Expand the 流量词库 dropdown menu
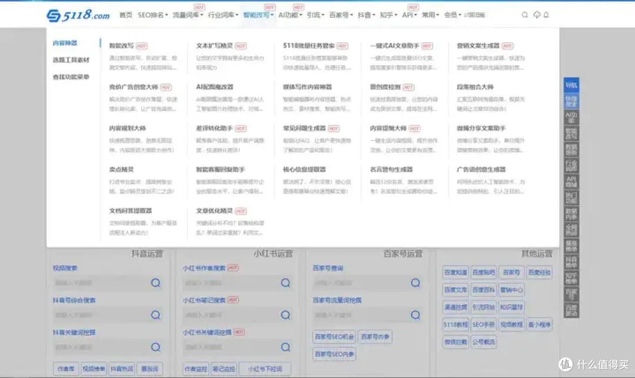The image size is (635, 378). tap(188, 15)
